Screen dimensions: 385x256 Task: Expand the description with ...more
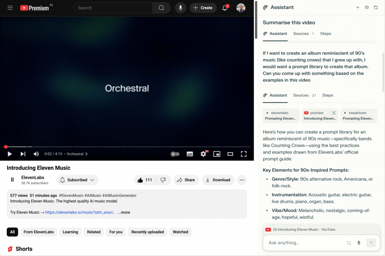click(124, 212)
